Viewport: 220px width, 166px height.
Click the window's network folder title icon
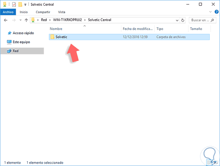pyautogui.click(x=5, y=4)
